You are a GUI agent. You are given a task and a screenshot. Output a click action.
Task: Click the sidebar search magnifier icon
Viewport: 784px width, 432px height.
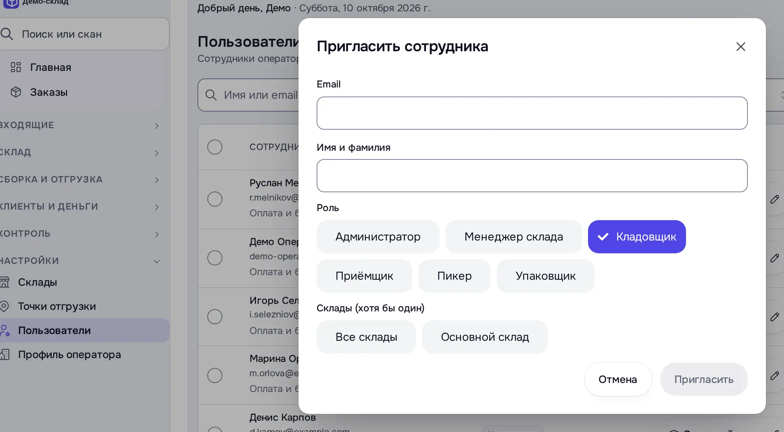[x=7, y=34]
